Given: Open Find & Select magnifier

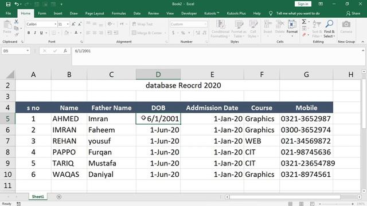Looking at the screenshot, I should tap(329, 29).
